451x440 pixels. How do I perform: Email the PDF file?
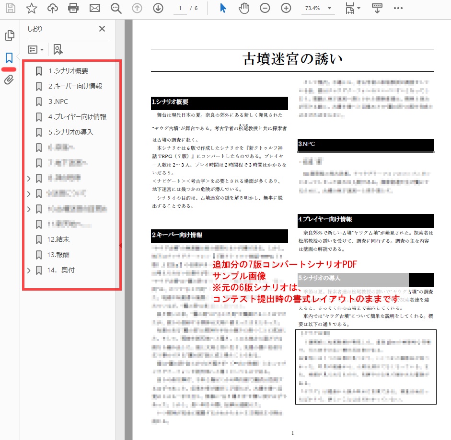click(94, 8)
